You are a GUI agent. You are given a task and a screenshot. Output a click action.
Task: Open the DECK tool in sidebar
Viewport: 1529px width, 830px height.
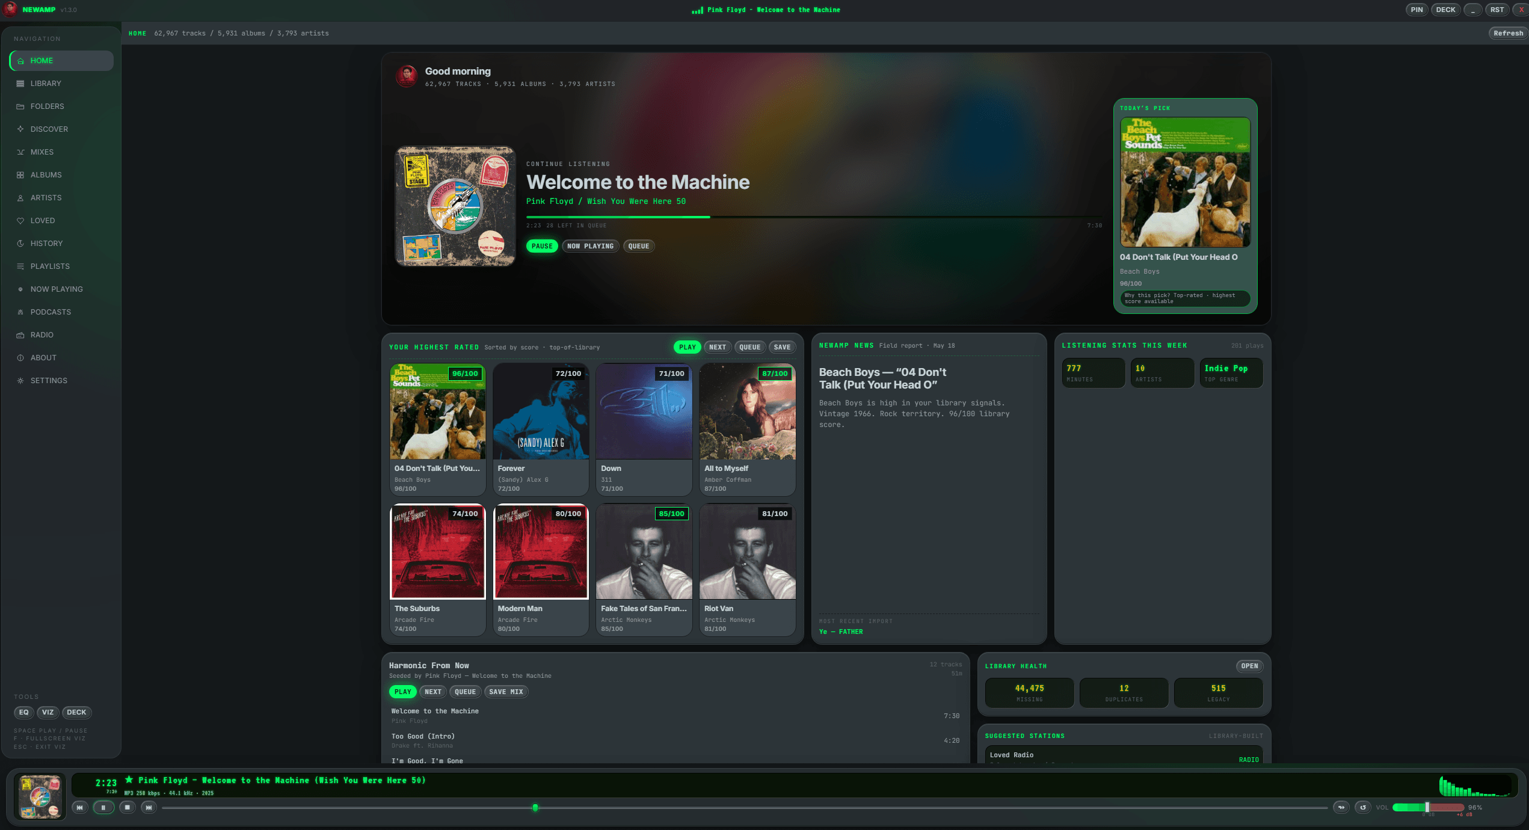coord(76,712)
